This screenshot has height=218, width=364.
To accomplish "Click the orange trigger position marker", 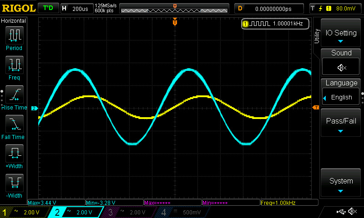I will [x=175, y=21].
